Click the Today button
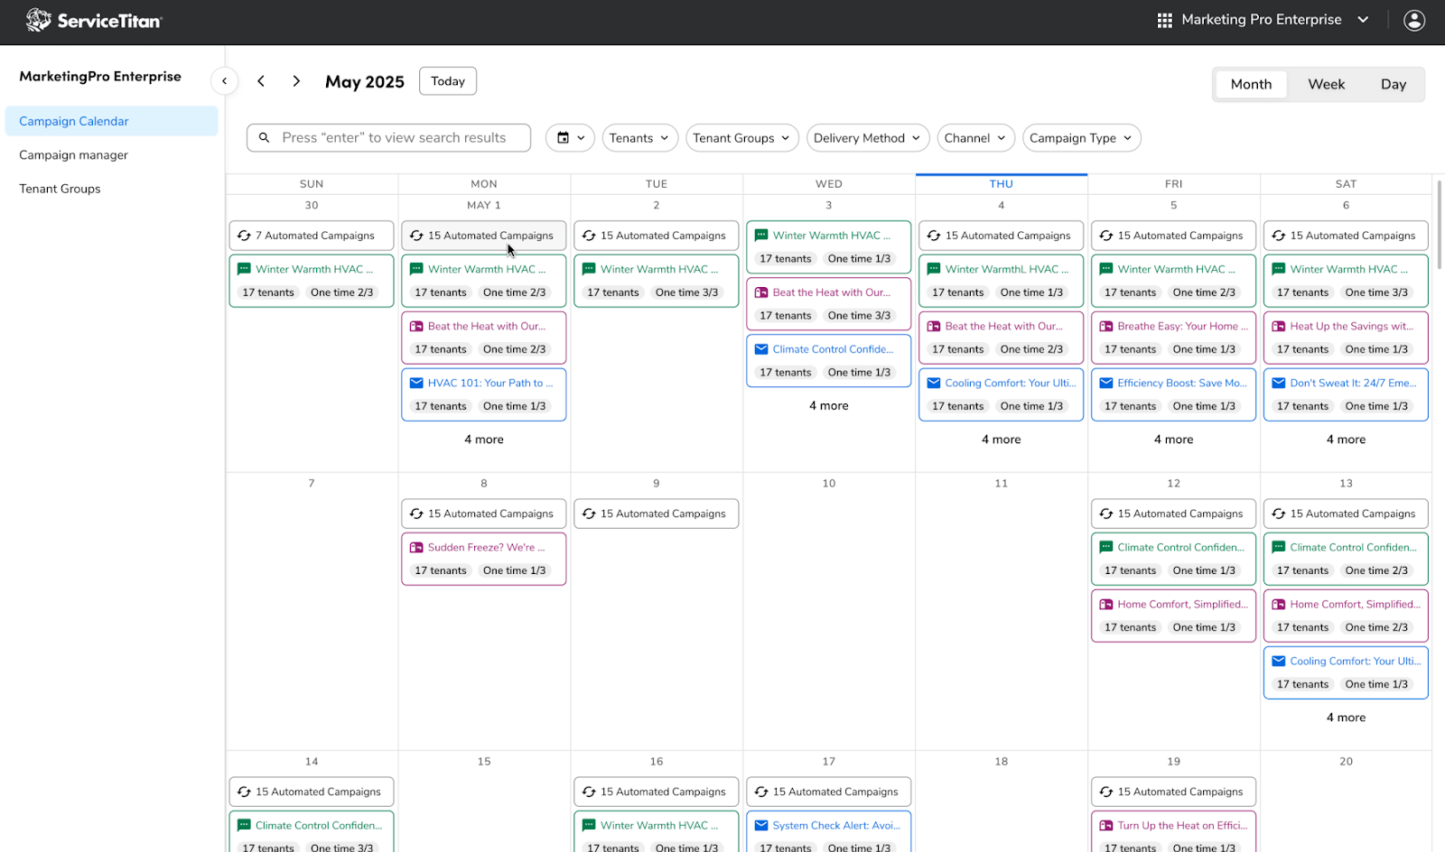 (x=448, y=81)
